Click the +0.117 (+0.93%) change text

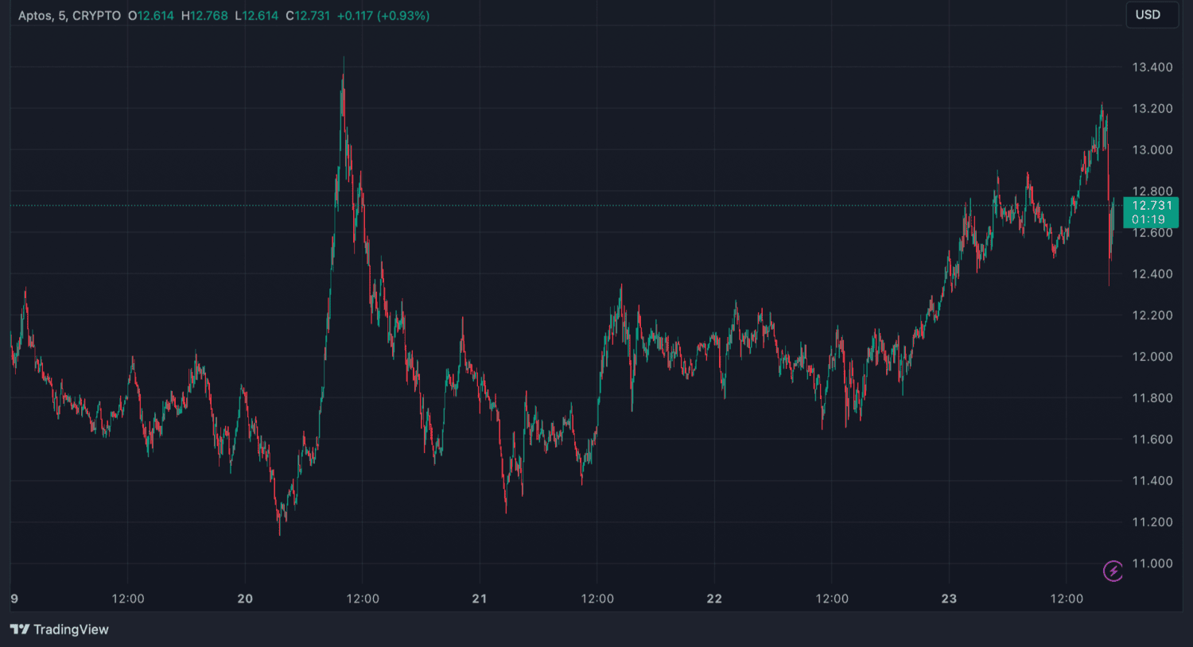point(383,16)
